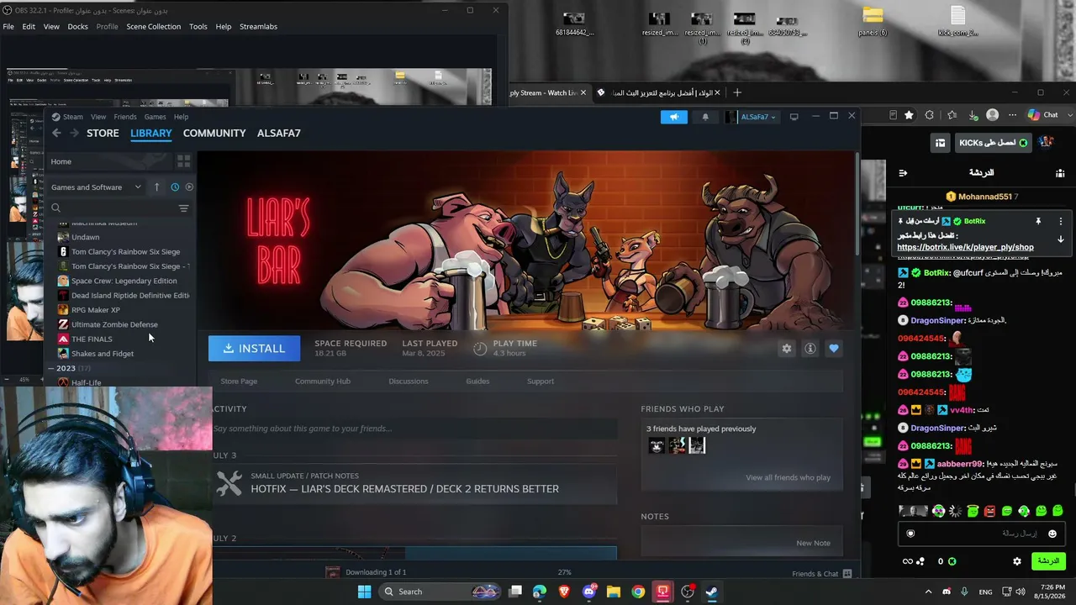This screenshot has height=605, width=1076.
Task: Open new browser tab with plus
Action: click(737, 92)
